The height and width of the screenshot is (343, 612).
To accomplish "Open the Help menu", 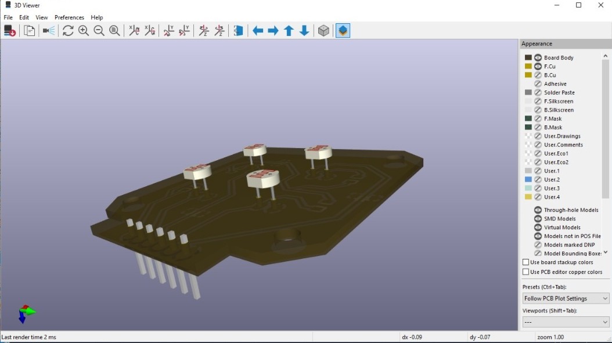I will click(97, 17).
